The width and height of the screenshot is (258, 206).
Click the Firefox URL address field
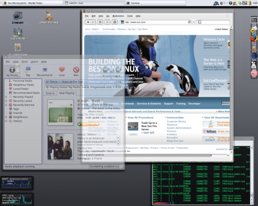pos(156,22)
